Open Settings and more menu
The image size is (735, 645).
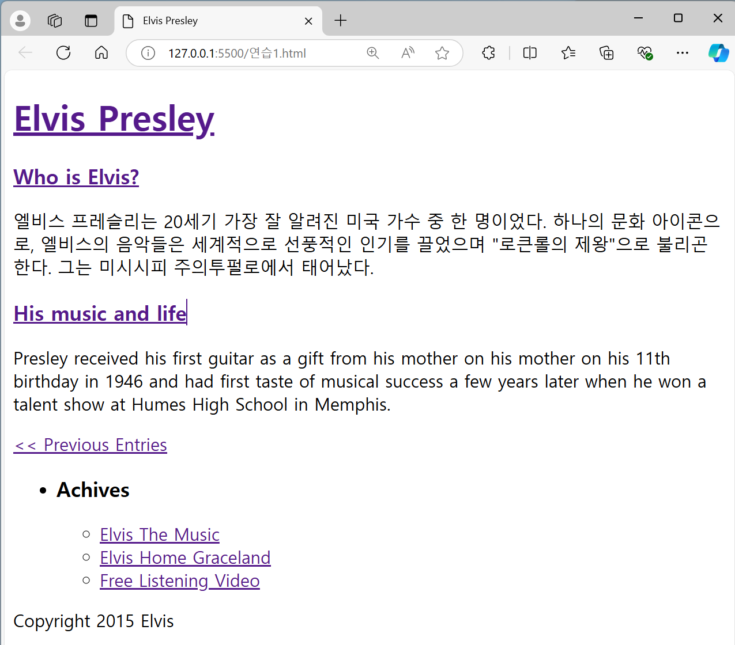[x=683, y=53]
